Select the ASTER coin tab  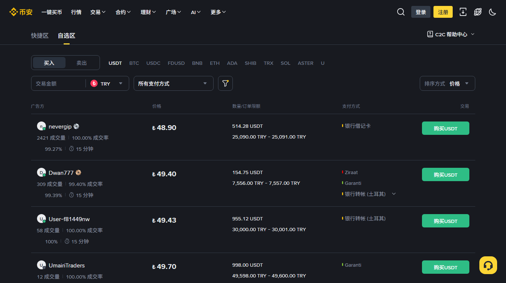coord(306,63)
